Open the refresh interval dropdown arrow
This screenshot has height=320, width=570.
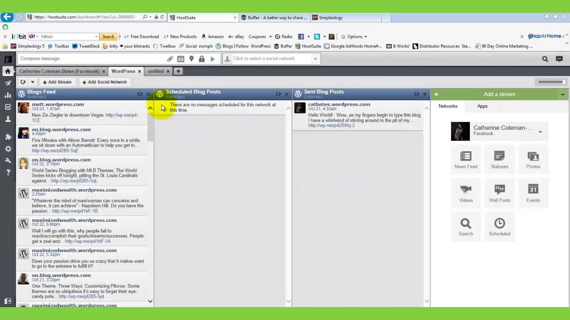point(33,82)
